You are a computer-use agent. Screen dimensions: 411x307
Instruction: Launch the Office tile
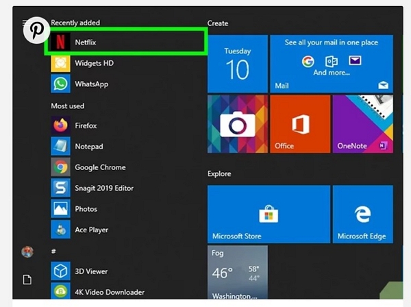300,124
